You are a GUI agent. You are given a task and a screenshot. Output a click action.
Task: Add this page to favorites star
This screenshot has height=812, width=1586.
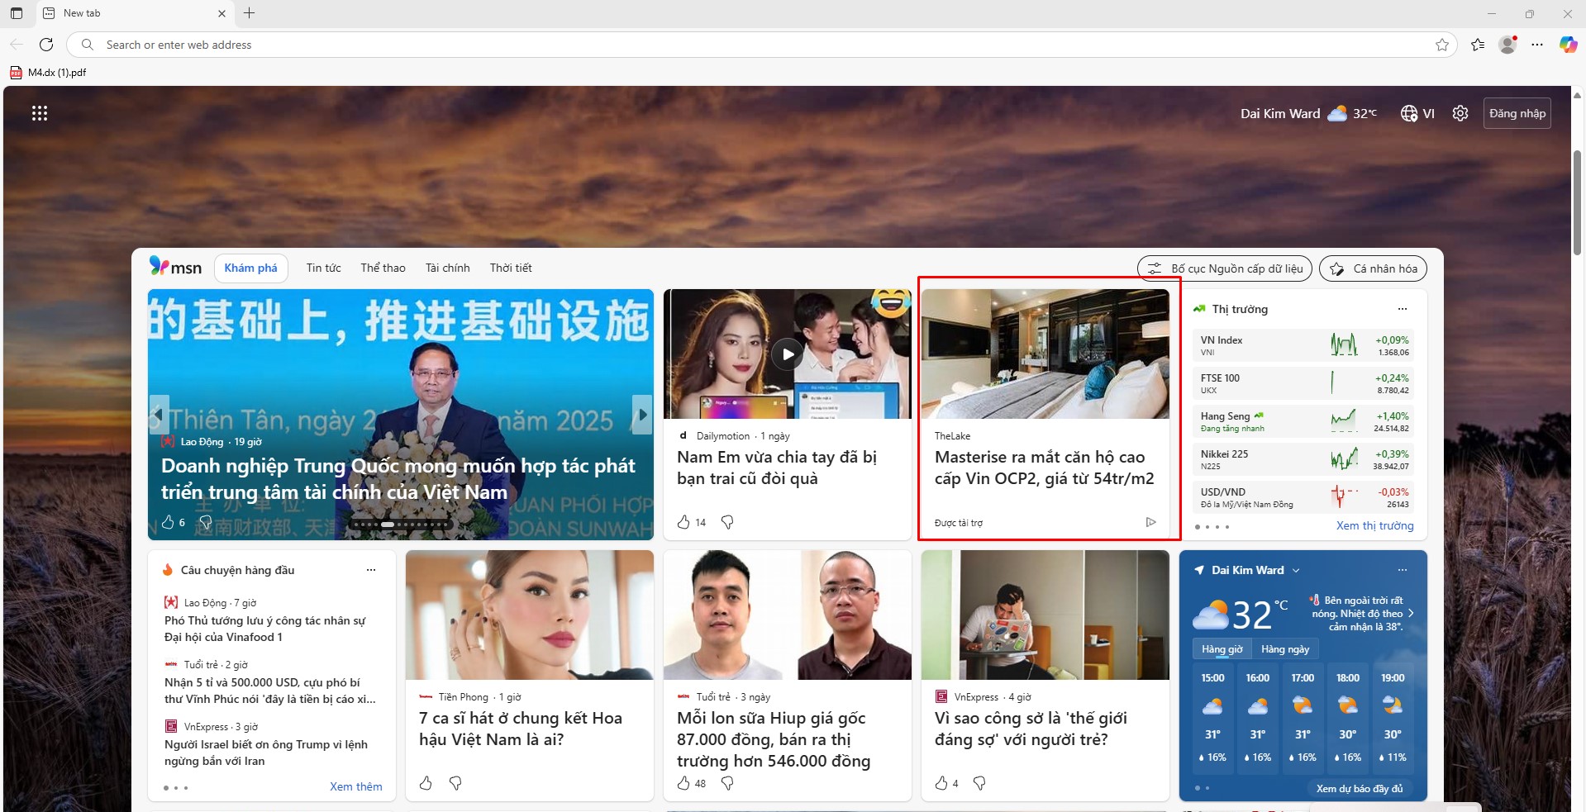(x=1442, y=45)
